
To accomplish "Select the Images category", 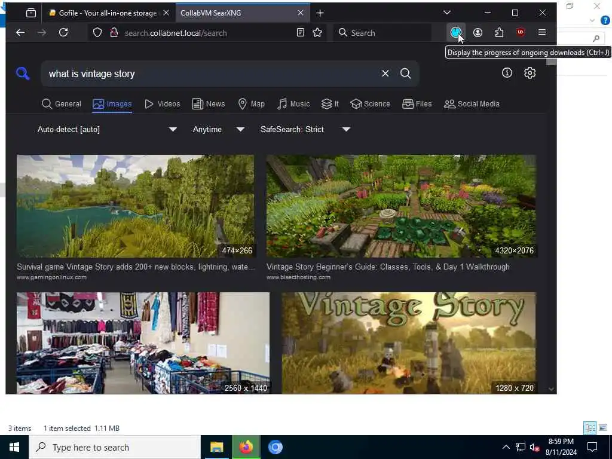I will click(x=112, y=104).
